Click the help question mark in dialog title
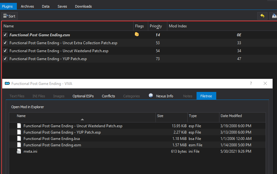 (251, 84)
